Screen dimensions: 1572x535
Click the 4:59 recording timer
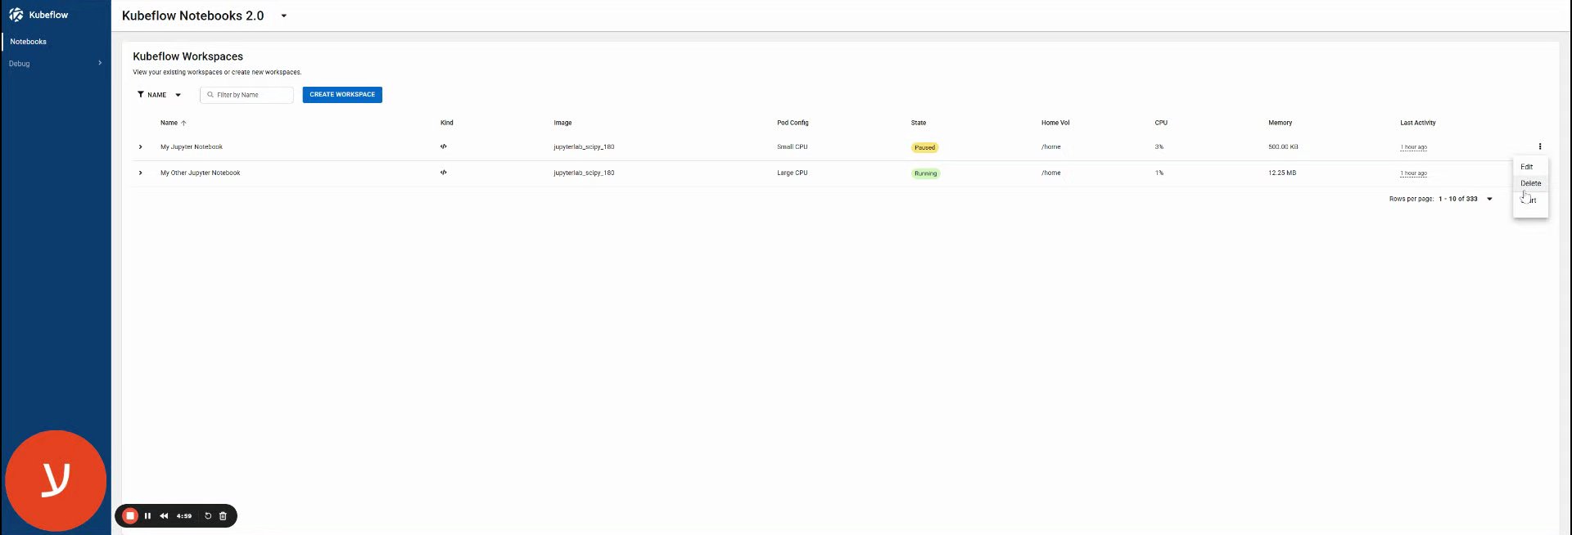tap(184, 516)
